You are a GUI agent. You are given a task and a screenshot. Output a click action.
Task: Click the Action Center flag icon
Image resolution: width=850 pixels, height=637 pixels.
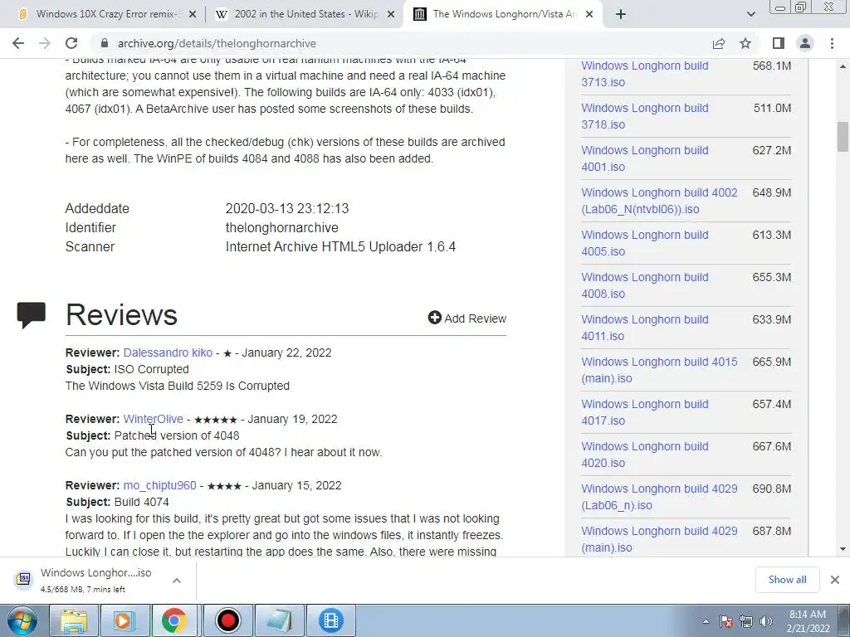726,621
